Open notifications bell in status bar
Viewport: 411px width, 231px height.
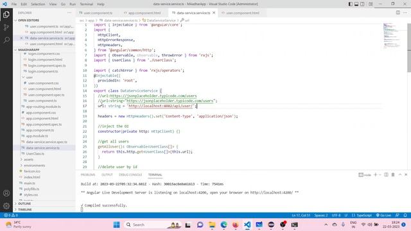coord(405,216)
